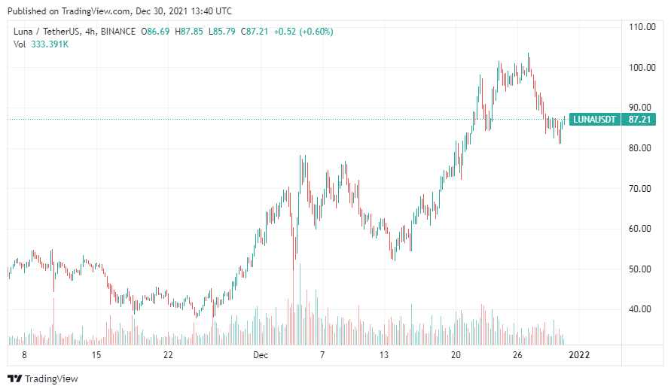Click the date label 15 on time axis
This screenshot has width=671, height=392.
click(x=96, y=355)
